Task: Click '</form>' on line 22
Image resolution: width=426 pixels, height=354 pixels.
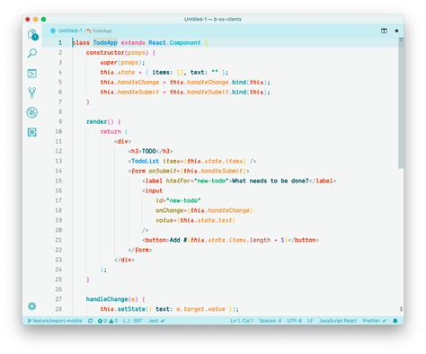Action: 140,250
